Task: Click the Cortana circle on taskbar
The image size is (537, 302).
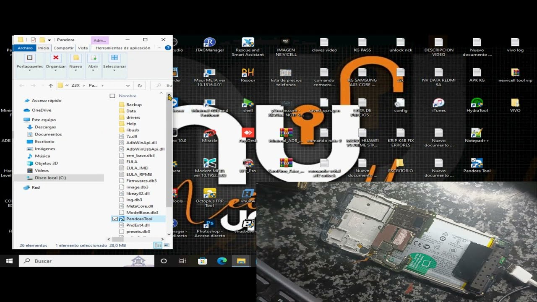Action: click(164, 261)
